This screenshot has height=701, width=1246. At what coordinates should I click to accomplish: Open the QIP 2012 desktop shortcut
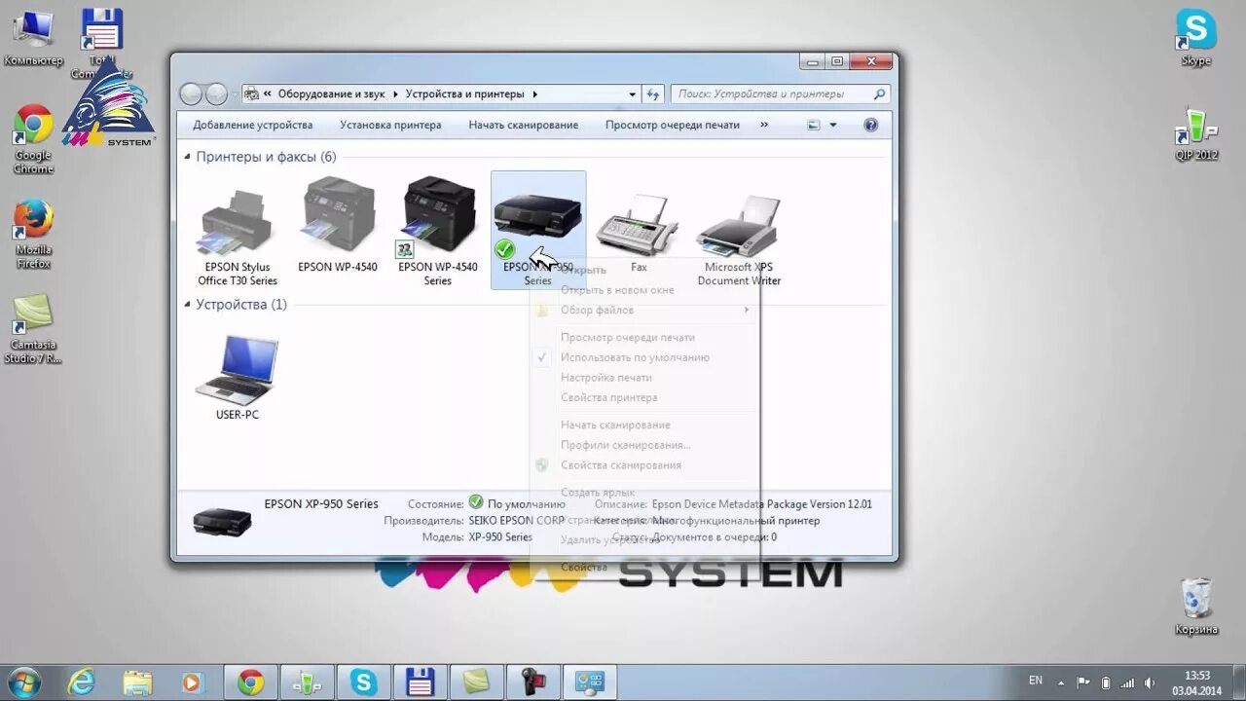click(x=1196, y=134)
